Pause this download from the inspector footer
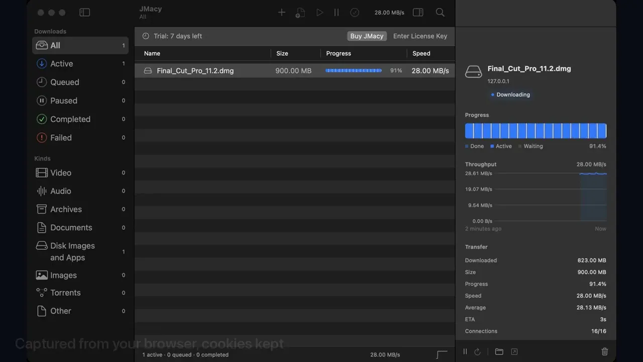This screenshot has width=643, height=362. [465, 352]
